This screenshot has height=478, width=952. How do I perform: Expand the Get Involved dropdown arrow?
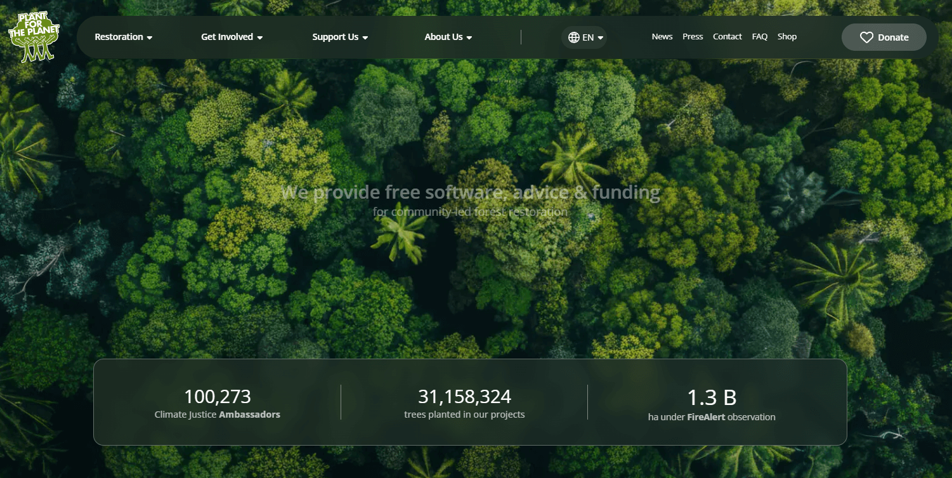click(x=260, y=38)
